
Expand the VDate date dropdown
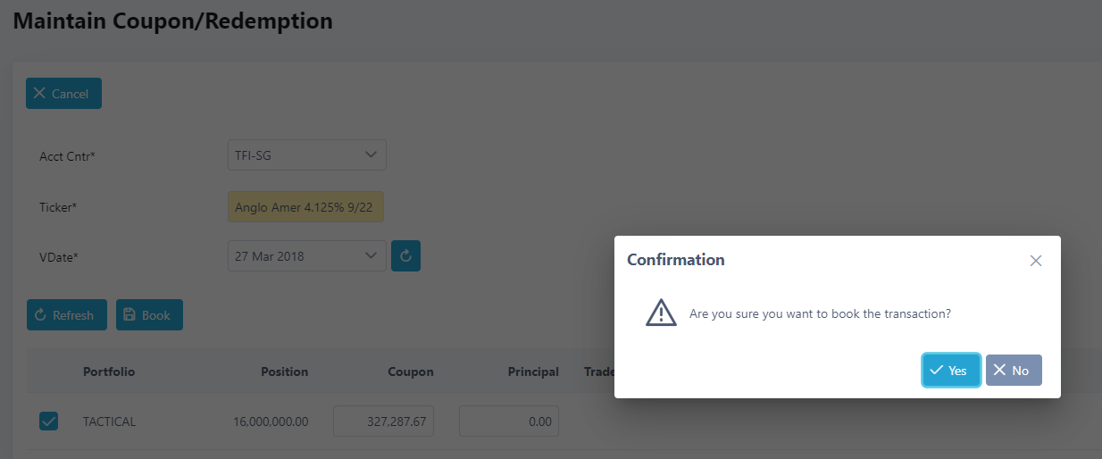(x=371, y=256)
